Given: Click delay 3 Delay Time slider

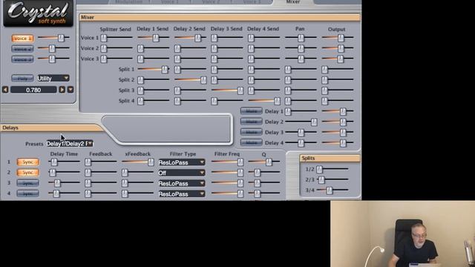Looking at the screenshot, I should pyautogui.click(x=65, y=183).
